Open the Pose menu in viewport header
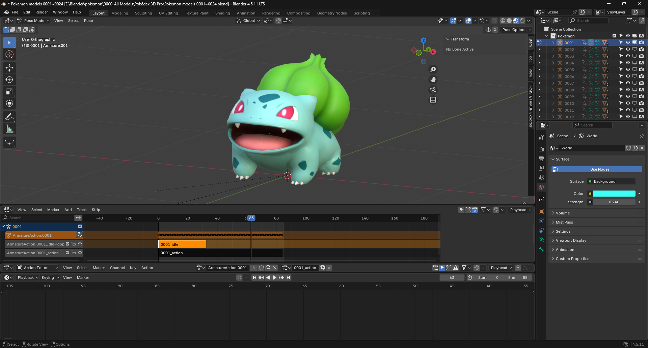648x348 pixels. (88, 21)
